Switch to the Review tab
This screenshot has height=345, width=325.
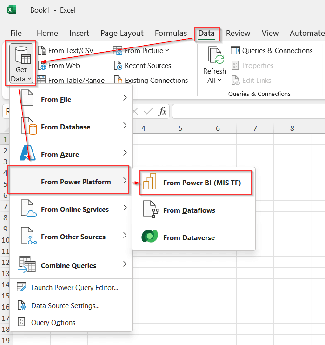coord(238,33)
